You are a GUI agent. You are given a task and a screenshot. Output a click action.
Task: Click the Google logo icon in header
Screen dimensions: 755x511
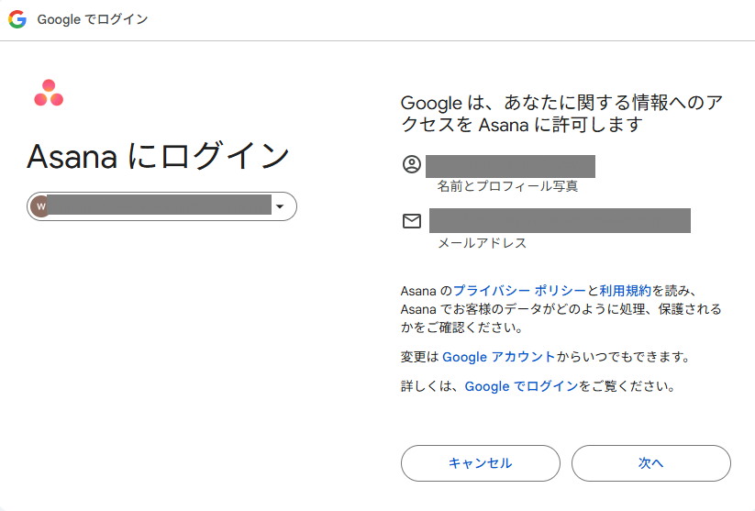click(x=17, y=19)
